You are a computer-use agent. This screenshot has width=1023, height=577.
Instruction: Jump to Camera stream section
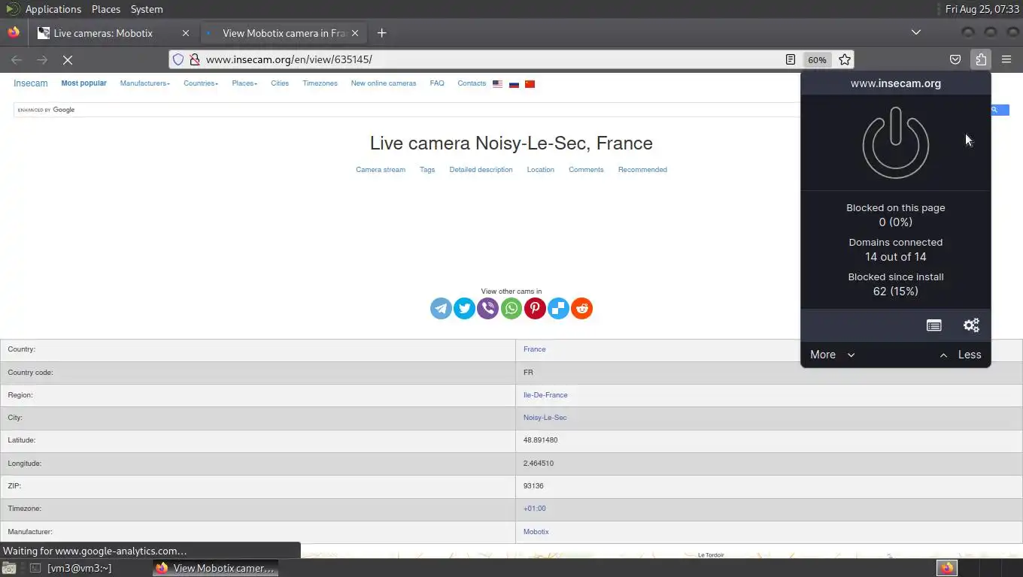pos(381,170)
